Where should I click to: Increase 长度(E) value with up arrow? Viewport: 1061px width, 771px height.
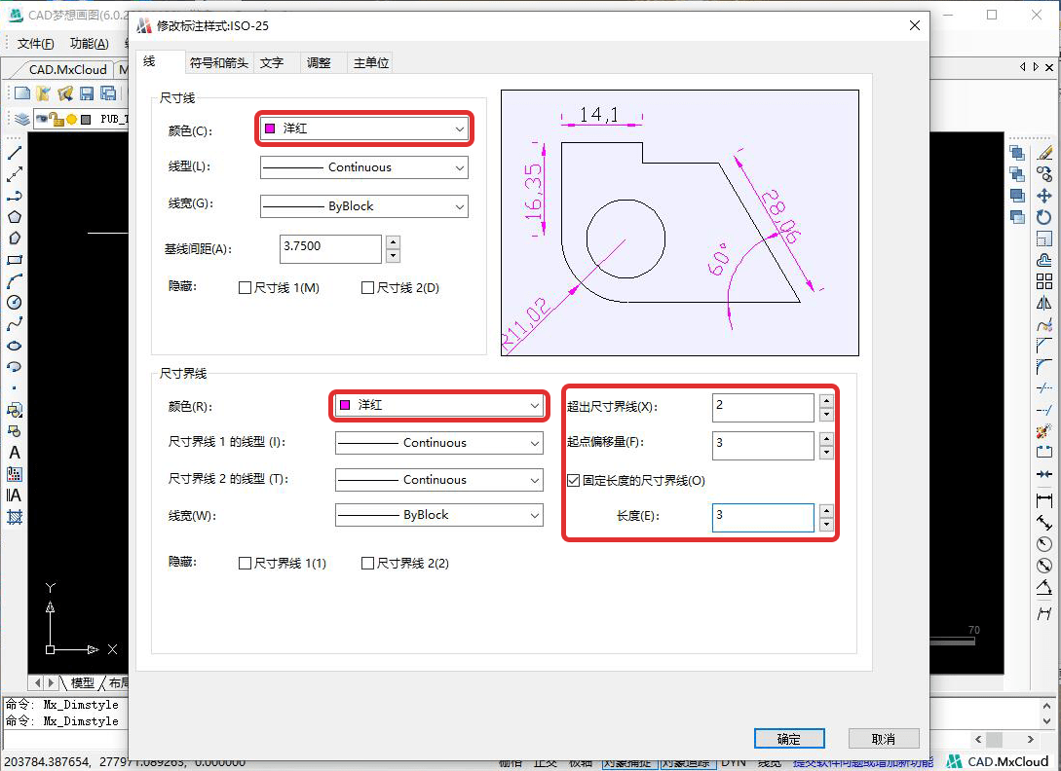tap(826, 511)
